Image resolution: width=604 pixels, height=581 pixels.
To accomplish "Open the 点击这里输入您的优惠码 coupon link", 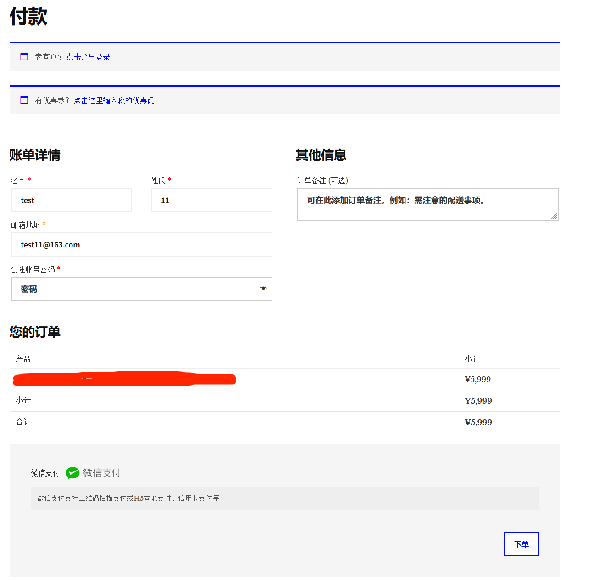I will tap(114, 100).
